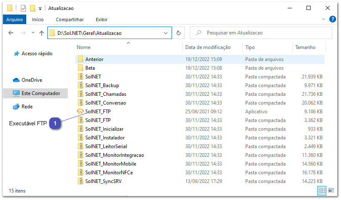The image size is (341, 200).
Task: Click the SolNET_Chamadas zip icon
Action: tap(80, 94)
